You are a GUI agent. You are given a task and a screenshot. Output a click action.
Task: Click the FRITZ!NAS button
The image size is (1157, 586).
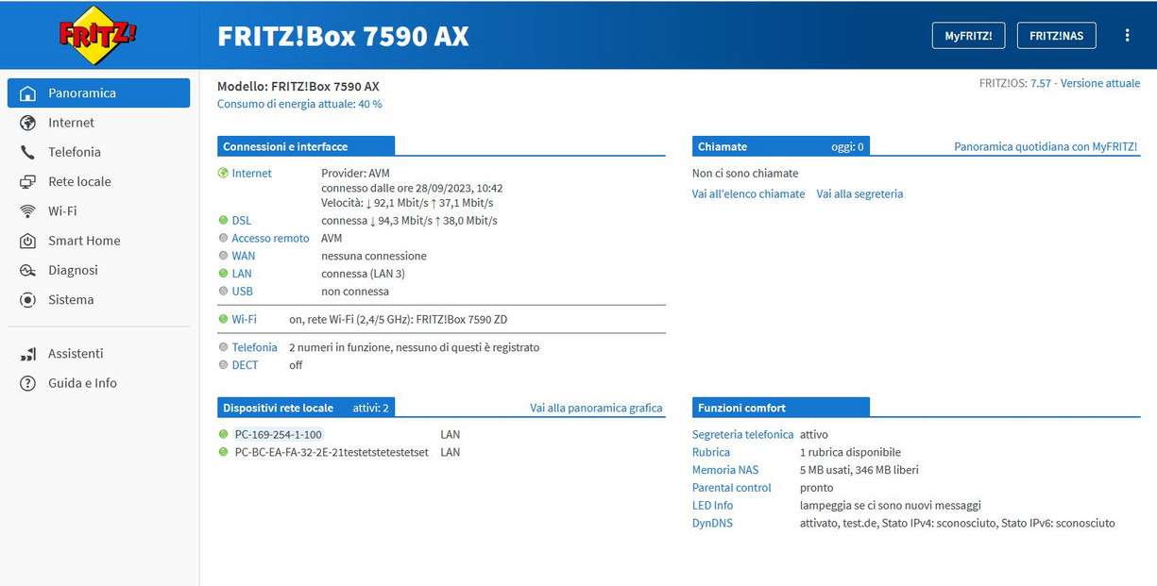1056,36
